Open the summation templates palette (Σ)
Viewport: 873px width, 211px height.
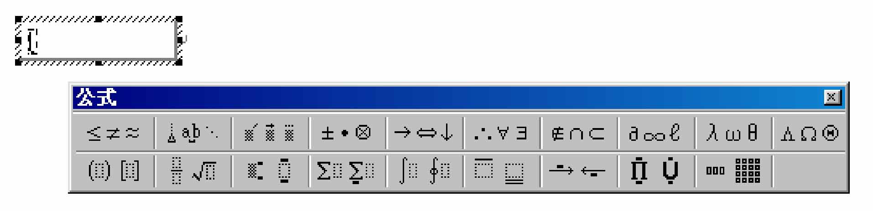(x=347, y=171)
